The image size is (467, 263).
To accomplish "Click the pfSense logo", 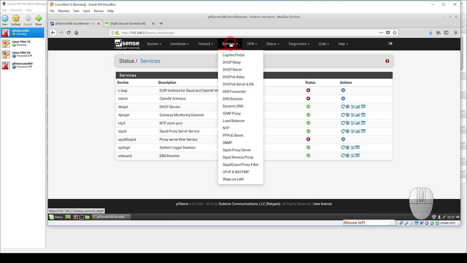I will coord(127,44).
